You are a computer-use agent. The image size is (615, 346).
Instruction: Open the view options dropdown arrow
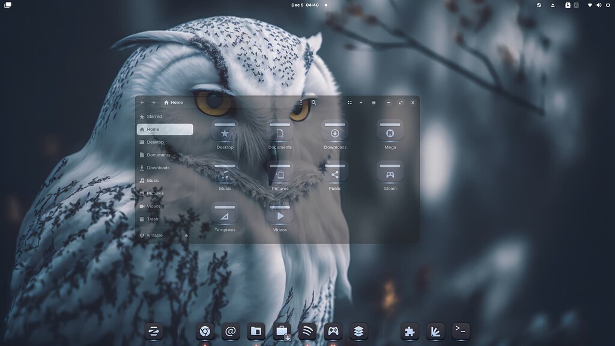pyautogui.click(x=361, y=102)
